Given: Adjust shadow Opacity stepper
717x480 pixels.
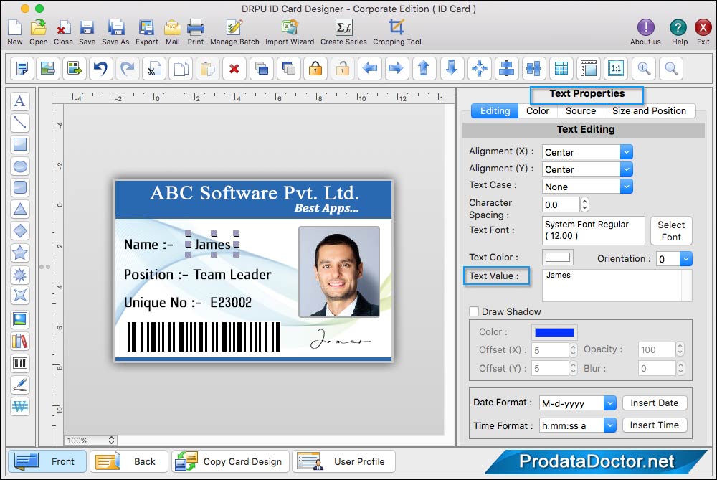Looking at the screenshot, I should click(680, 349).
